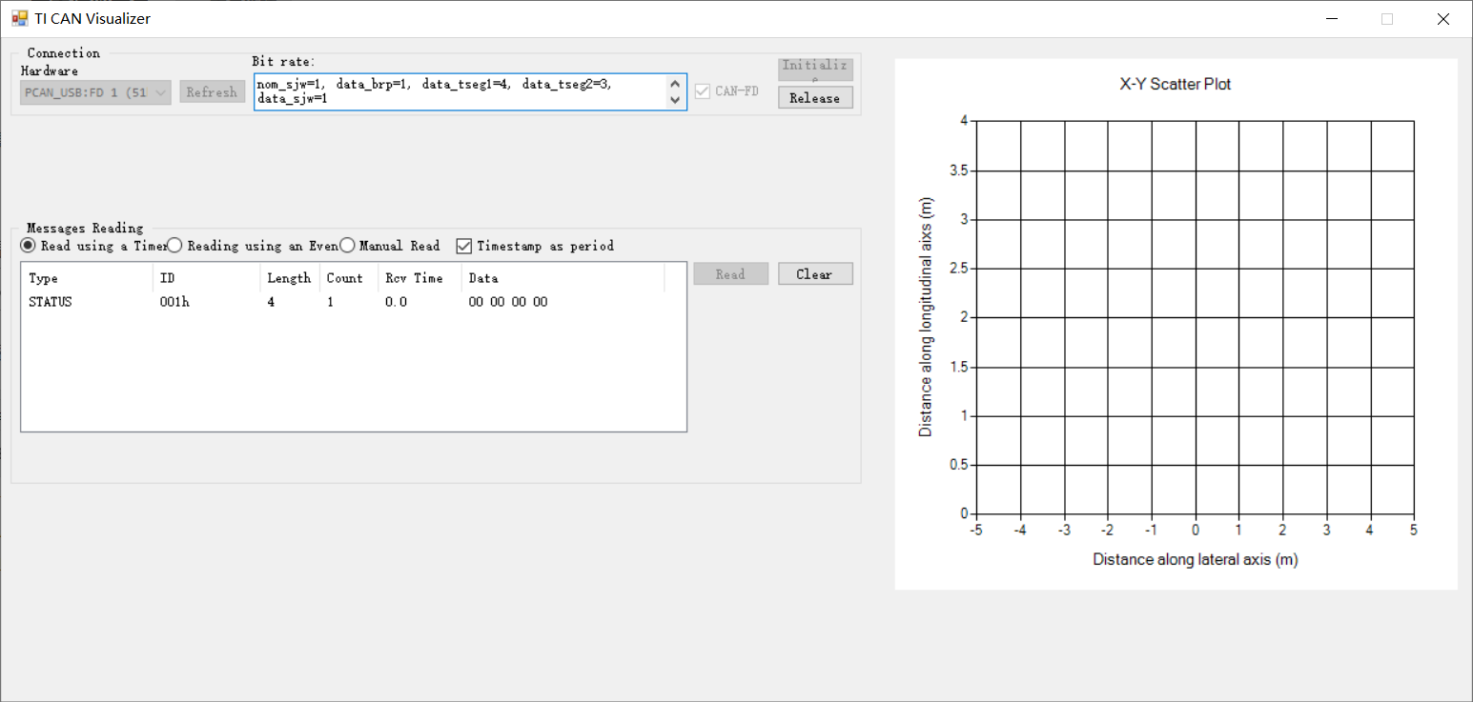Uncheck Timestamp as period checkbox
This screenshot has height=702, width=1473.
point(464,246)
